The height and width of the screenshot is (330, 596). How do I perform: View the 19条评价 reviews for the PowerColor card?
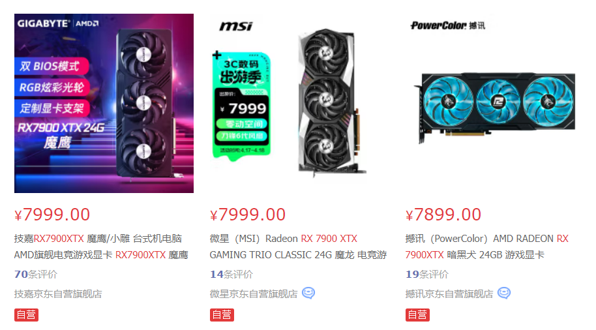point(427,274)
